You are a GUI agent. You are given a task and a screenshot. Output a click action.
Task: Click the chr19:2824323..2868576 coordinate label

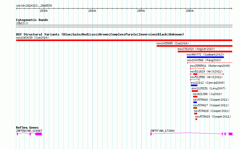(34, 6)
